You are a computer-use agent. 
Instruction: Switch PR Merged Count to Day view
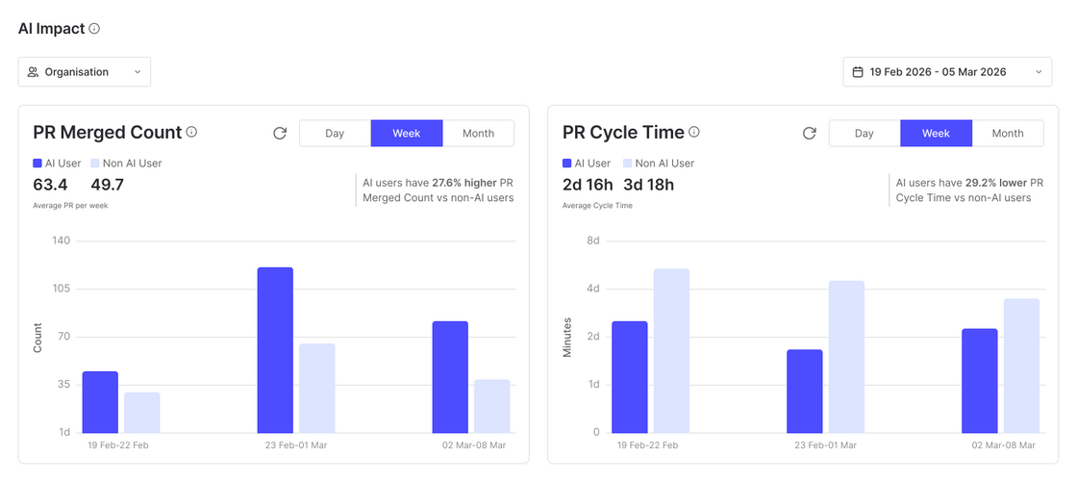tap(336, 134)
